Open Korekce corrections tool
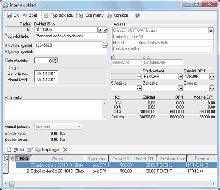 click(x=118, y=15)
